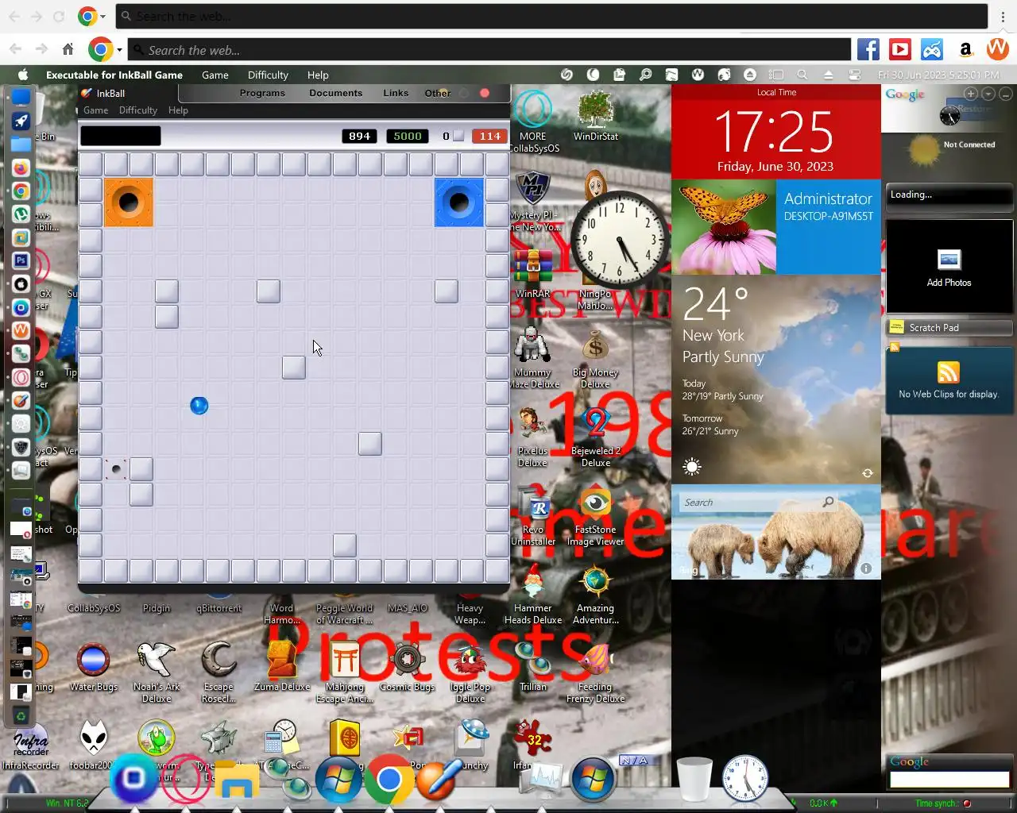Viewport: 1017px width, 813px height.
Task: Launch Zuma Deluxe desktop icon
Action: (282, 667)
